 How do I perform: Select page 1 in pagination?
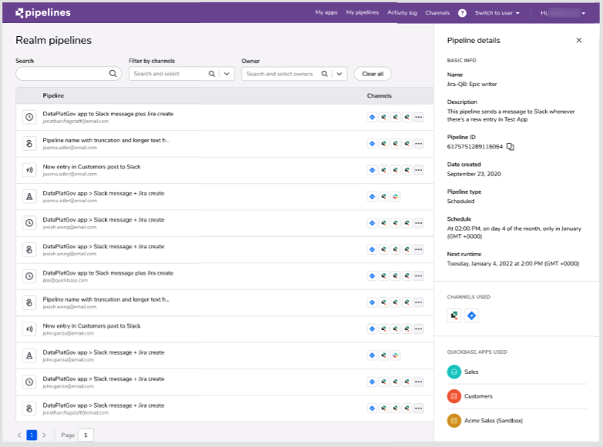32,435
